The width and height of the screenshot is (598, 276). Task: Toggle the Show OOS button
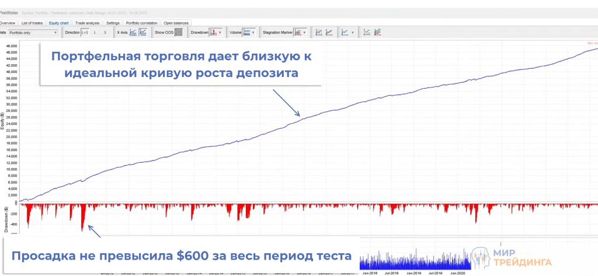click(x=179, y=33)
